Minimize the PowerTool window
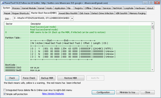The image size is (161, 98). [145, 3]
